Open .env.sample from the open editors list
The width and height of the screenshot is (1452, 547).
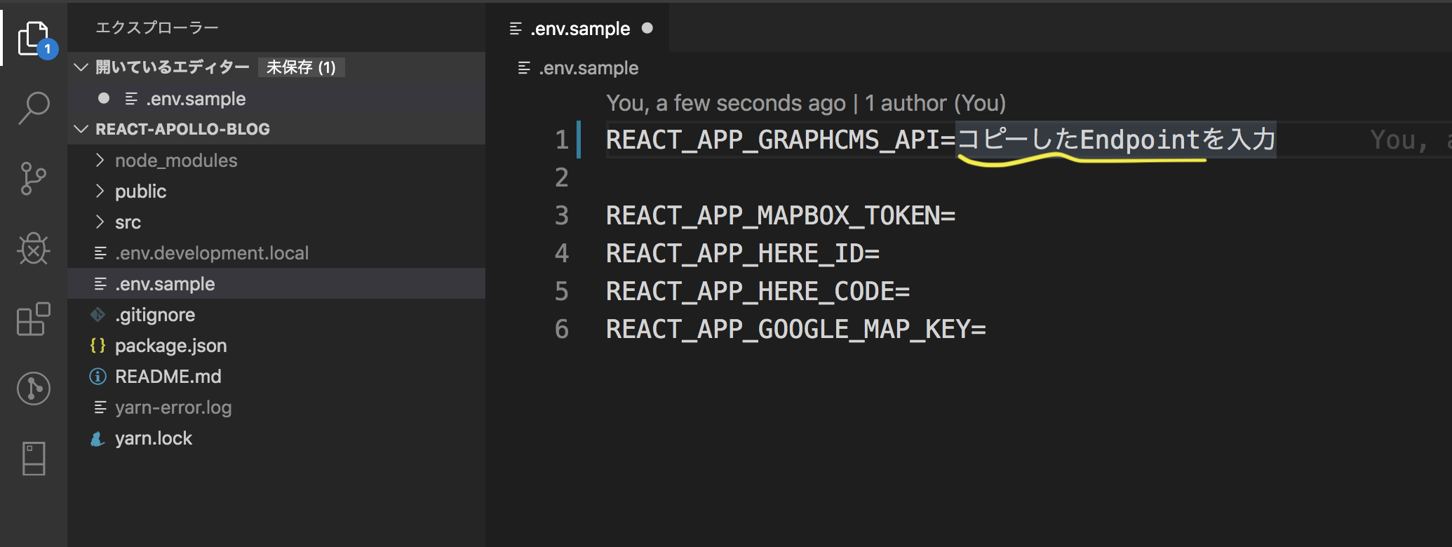(276, 99)
